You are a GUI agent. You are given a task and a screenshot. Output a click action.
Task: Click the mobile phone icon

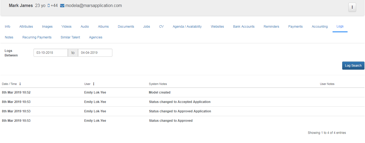[49, 6]
